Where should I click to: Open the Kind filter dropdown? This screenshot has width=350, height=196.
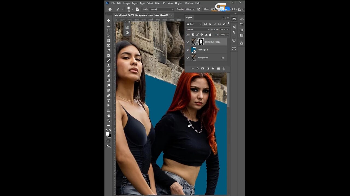(194, 24)
